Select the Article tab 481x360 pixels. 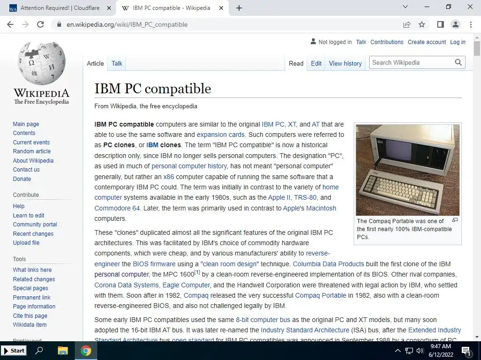pos(95,63)
